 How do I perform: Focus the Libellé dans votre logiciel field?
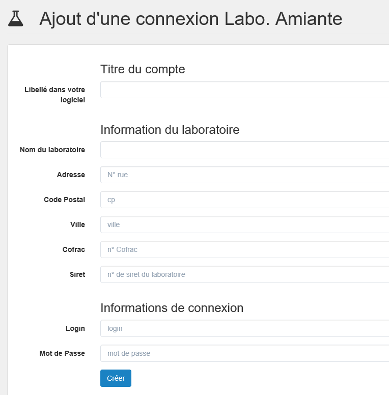pyautogui.click(x=244, y=90)
